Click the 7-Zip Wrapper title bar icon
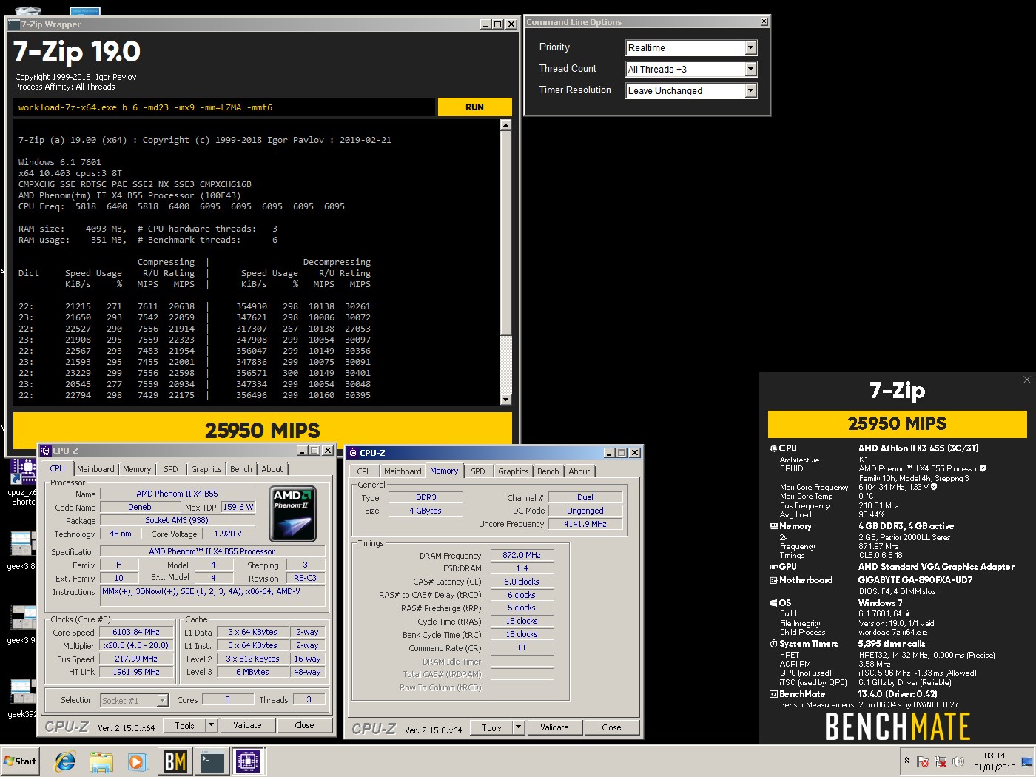The height and width of the screenshot is (777, 1036). [x=13, y=24]
